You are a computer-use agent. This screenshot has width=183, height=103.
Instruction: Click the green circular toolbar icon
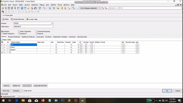58,8
